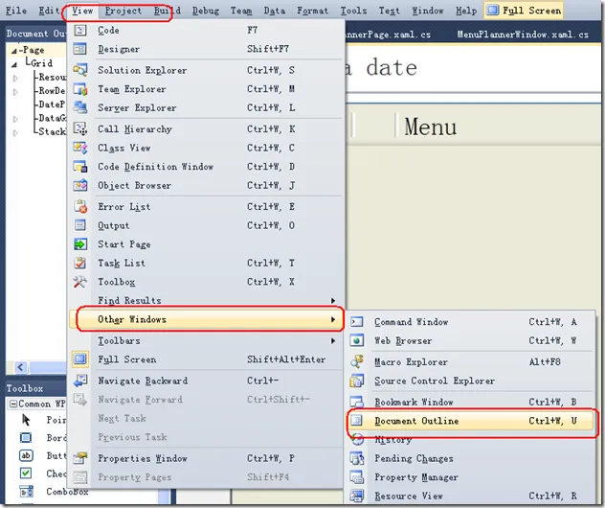The image size is (605, 508).
Task: Open the Find Results submenu
Action: [205, 301]
